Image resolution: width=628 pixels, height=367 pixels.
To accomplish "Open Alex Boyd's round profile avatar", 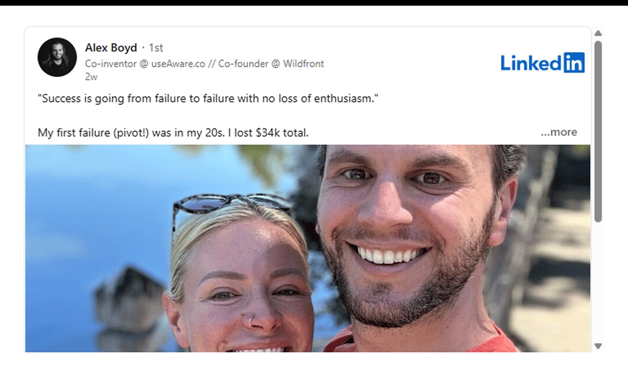I will [x=57, y=57].
